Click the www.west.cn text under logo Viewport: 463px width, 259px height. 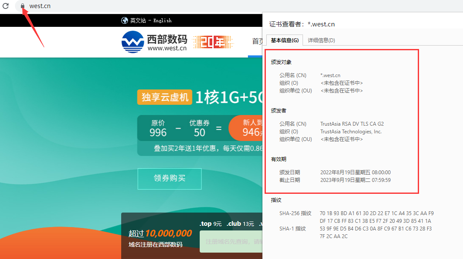pyautogui.click(x=167, y=48)
